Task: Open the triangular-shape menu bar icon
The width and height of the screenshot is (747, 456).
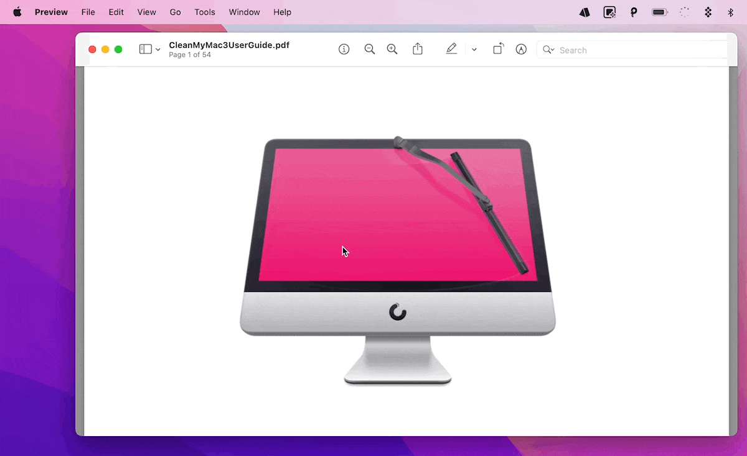Action: (585, 12)
